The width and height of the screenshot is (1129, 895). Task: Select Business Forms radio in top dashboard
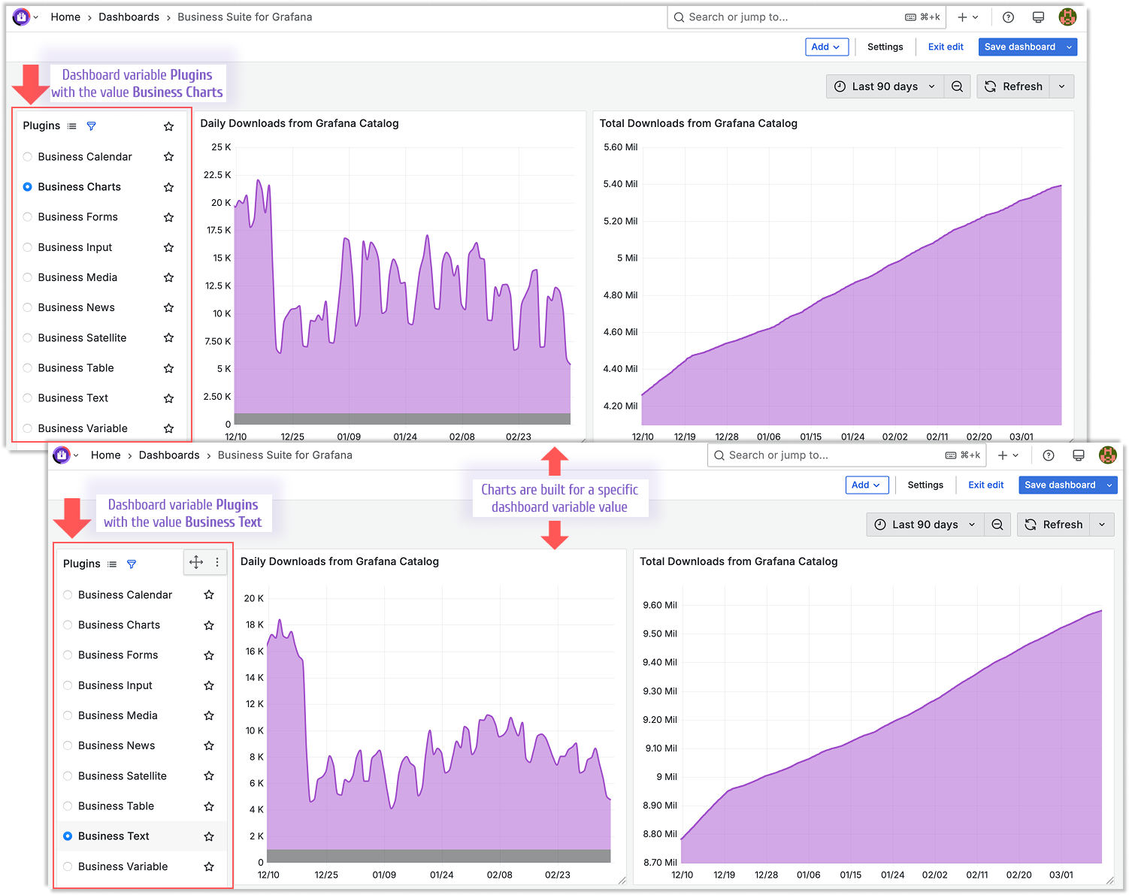click(28, 217)
